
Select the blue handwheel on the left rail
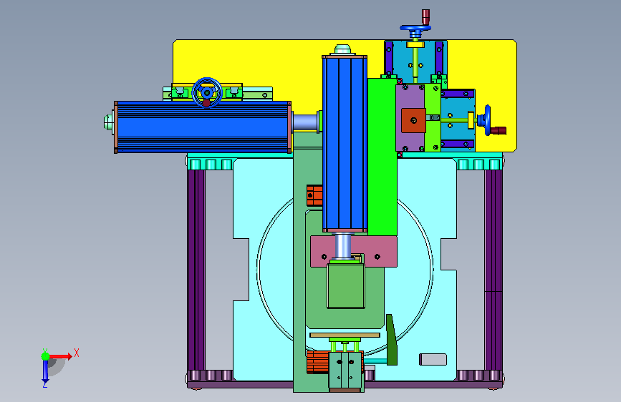tap(207, 92)
